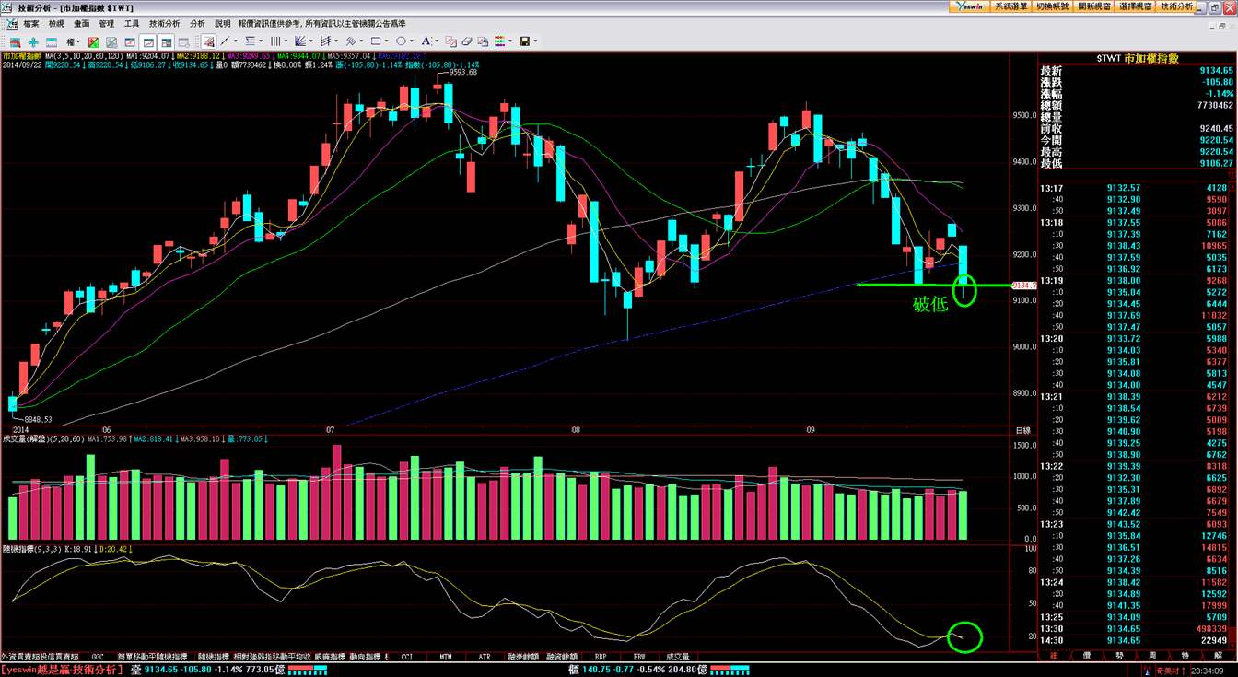The height and width of the screenshot is (677, 1238).
Task: Select the ellipse drawing tool
Action: point(401,41)
